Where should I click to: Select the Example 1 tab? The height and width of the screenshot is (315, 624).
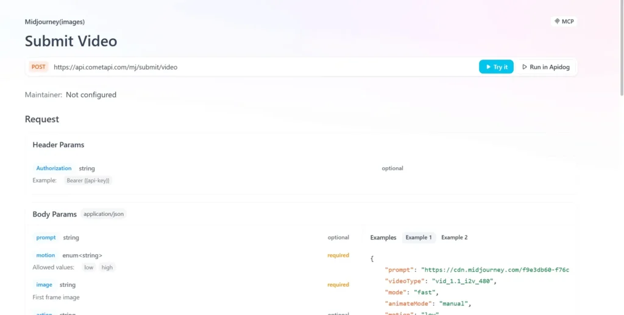418,238
